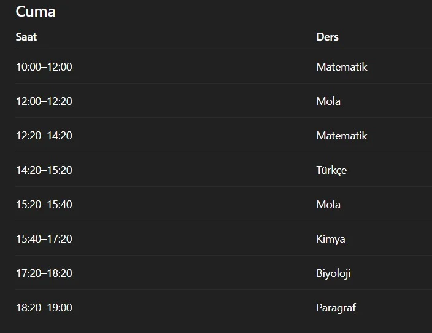This screenshot has height=333, width=432.
Task: Click Matematik in the 12:20–14:20 row
Action: coord(342,136)
